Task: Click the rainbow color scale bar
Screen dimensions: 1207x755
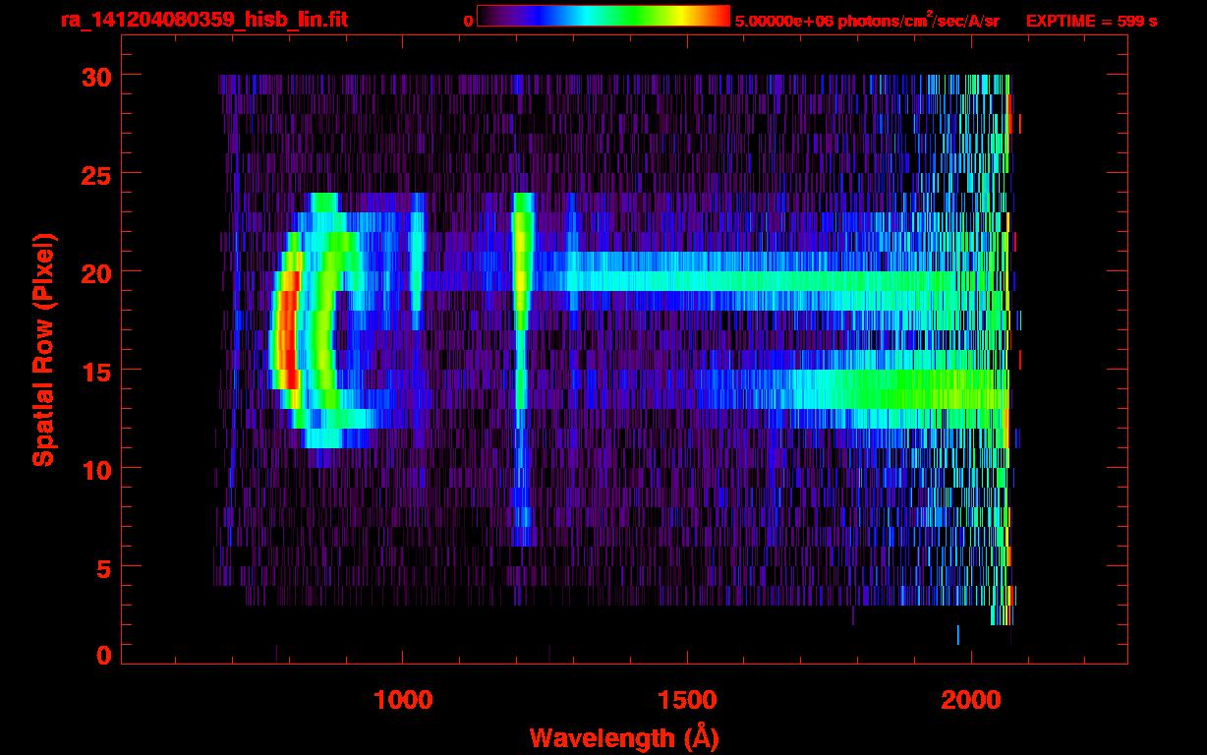Action: click(x=603, y=17)
